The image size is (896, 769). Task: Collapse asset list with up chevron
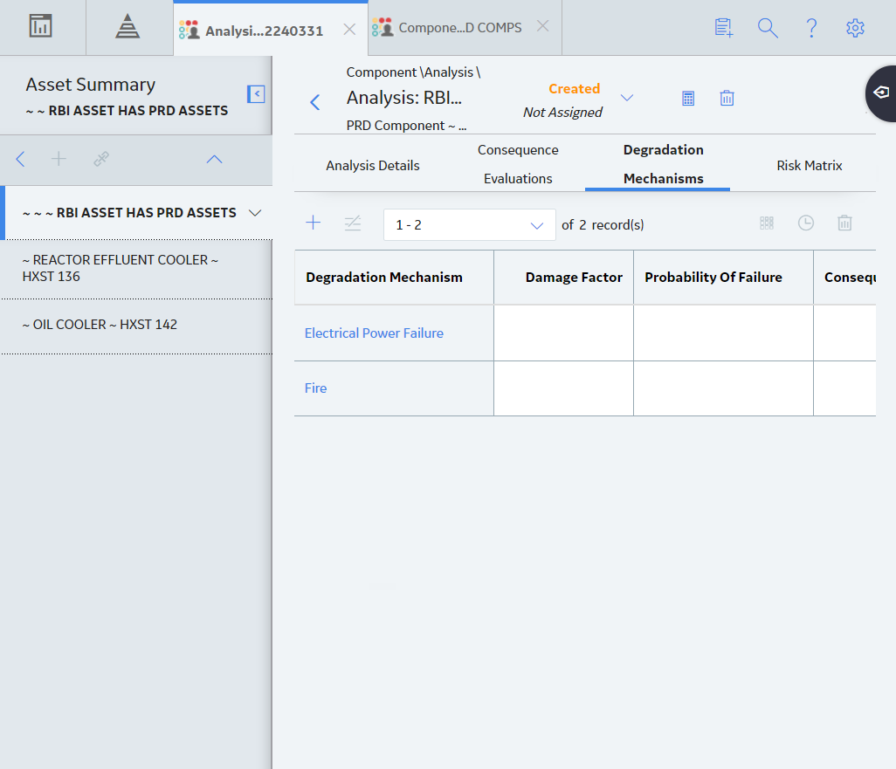tap(214, 160)
